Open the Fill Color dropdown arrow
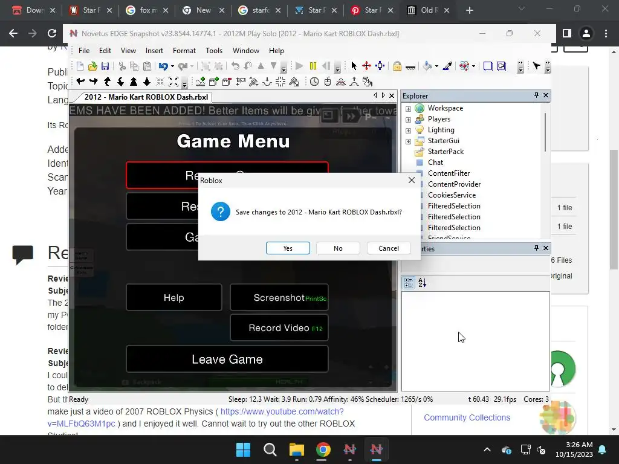This screenshot has width=619, height=464. (x=436, y=66)
